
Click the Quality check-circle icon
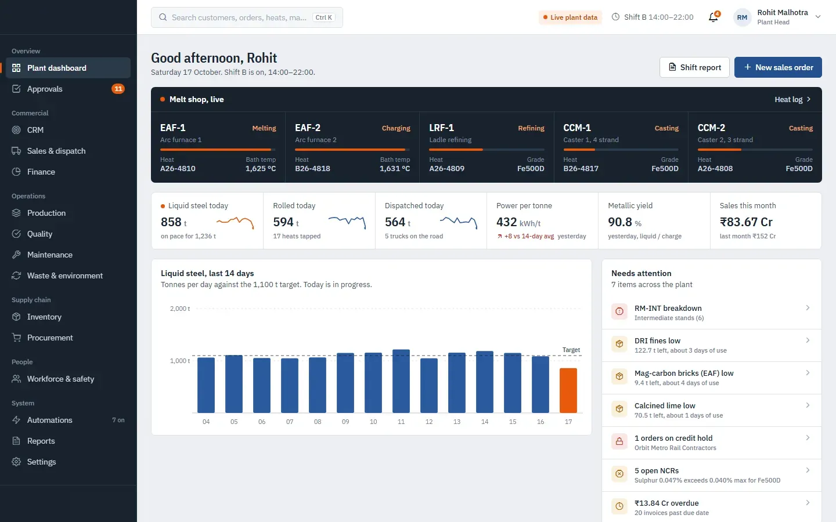[x=16, y=234]
